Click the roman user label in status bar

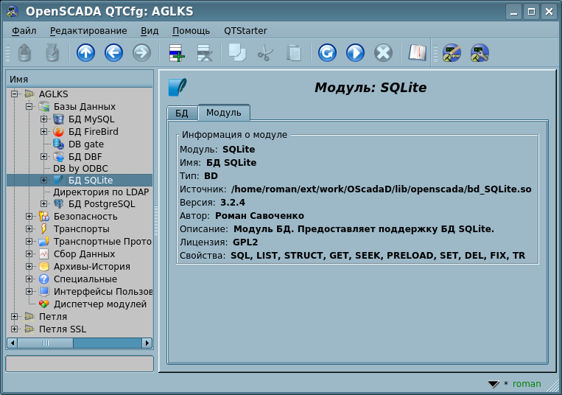pyautogui.click(x=527, y=384)
